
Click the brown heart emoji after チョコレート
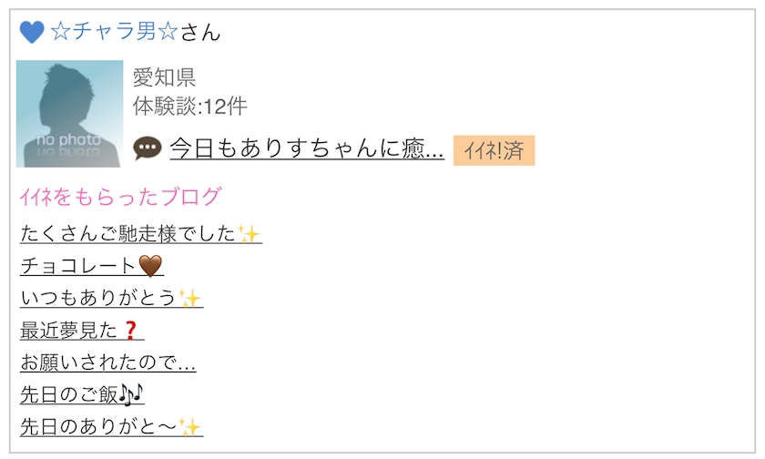[x=150, y=266]
